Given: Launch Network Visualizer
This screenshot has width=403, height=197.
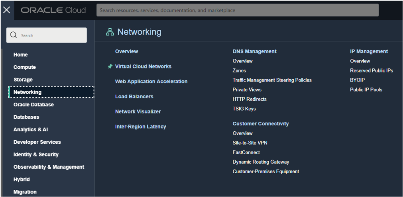Looking at the screenshot, I should 138,111.
